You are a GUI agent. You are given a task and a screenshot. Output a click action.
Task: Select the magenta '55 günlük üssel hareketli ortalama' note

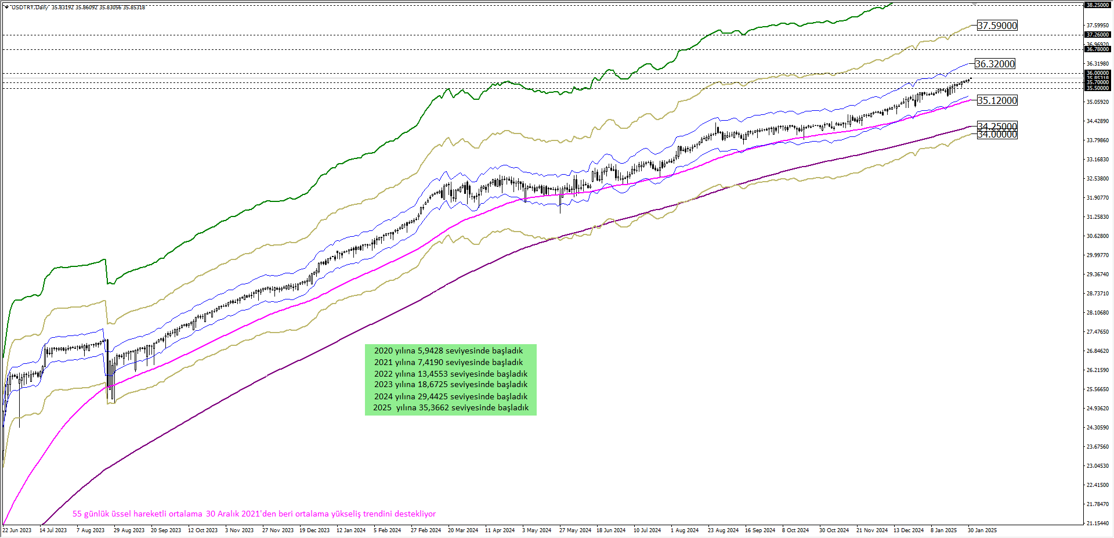254,514
